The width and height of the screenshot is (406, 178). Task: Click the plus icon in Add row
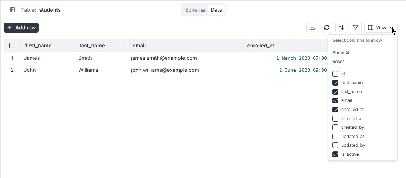coord(9,28)
